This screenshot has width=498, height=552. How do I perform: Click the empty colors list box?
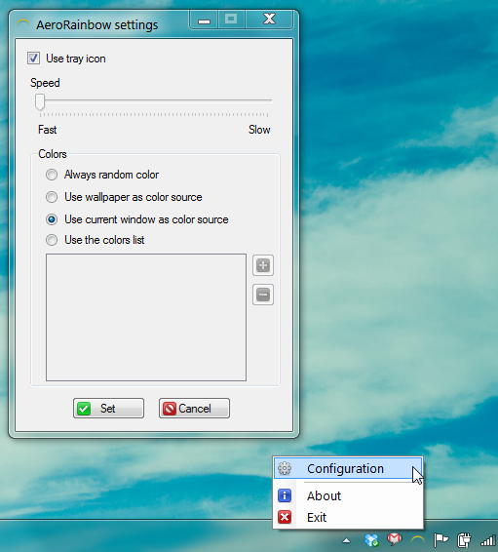click(146, 317)
